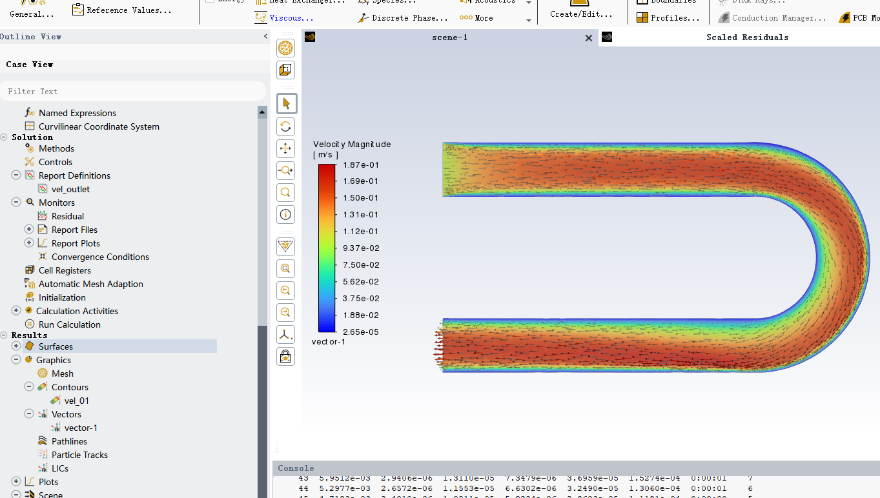This screenshot has width=880, height=498.
Task: Close the scene-1 tab
Action: coord(589,38)
